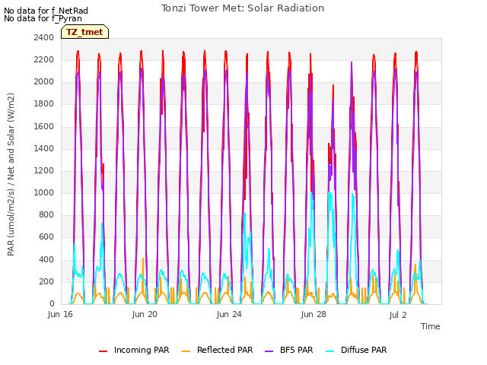Click the 2000 y-axis tick label
The width and height of the screenshot is (487, 365).
click(44, 81)
